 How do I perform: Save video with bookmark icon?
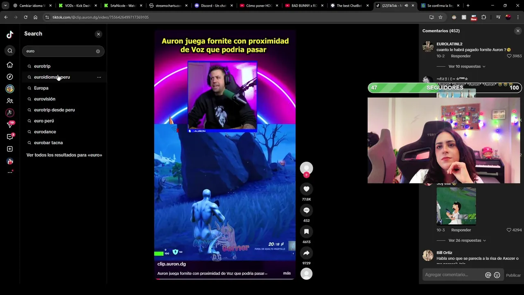coord(306,231)
